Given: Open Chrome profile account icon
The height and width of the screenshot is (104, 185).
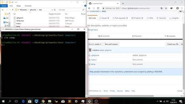Looking at the screenshot, I should 177,8.
